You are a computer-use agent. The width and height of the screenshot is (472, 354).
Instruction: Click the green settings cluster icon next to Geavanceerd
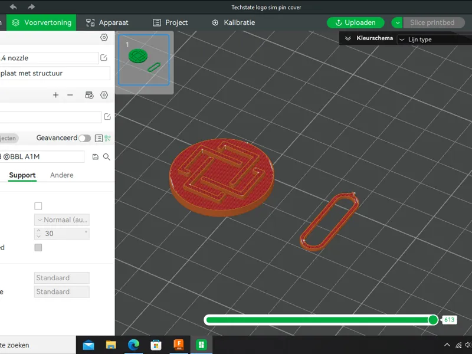coord(107,138)
